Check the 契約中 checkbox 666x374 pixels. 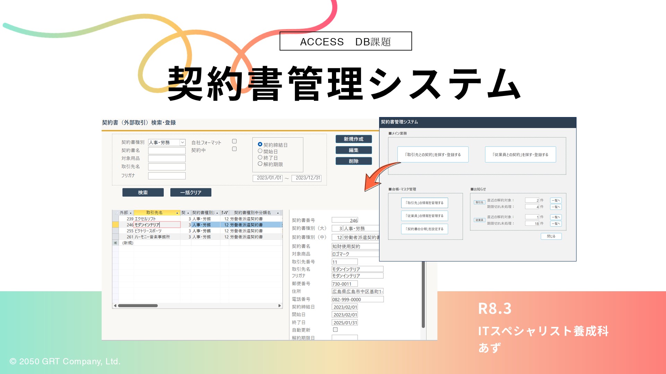point(234,149)
